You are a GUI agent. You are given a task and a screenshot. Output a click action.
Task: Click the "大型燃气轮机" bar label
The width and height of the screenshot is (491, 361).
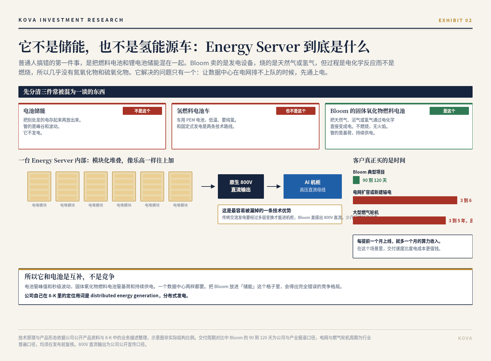coord(366,212)
